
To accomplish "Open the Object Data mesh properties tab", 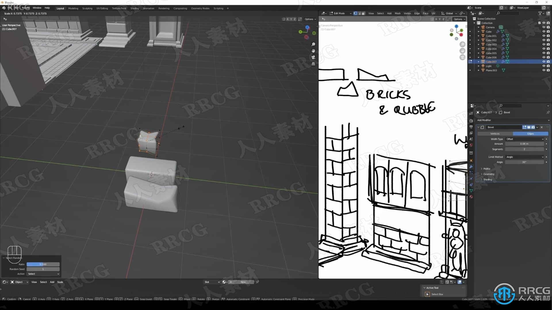I will (471, 191).
